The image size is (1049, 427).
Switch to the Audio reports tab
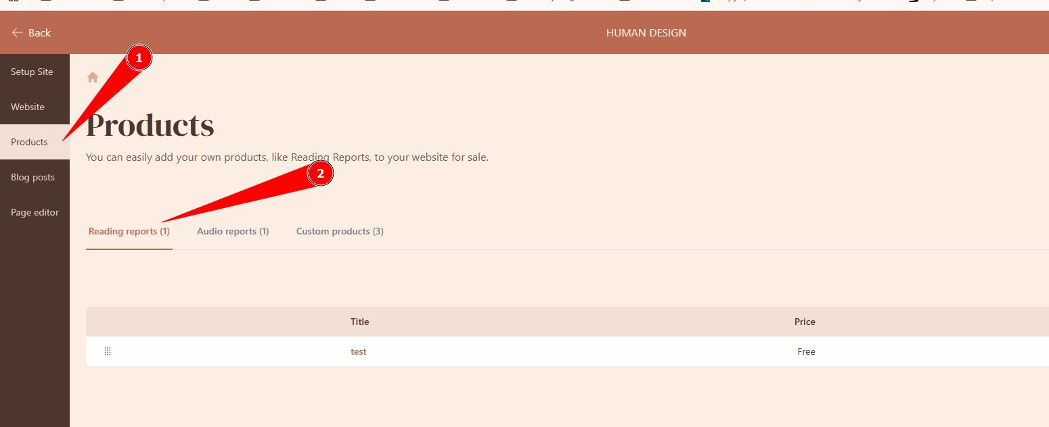(233, 231)
